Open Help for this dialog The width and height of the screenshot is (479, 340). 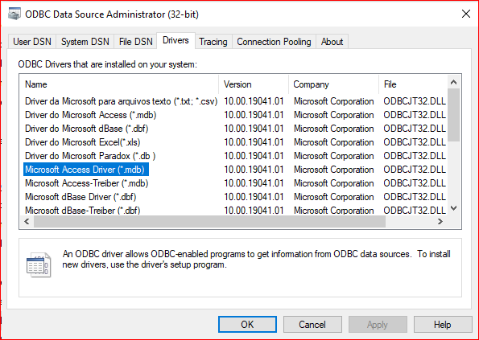(443, 325)
